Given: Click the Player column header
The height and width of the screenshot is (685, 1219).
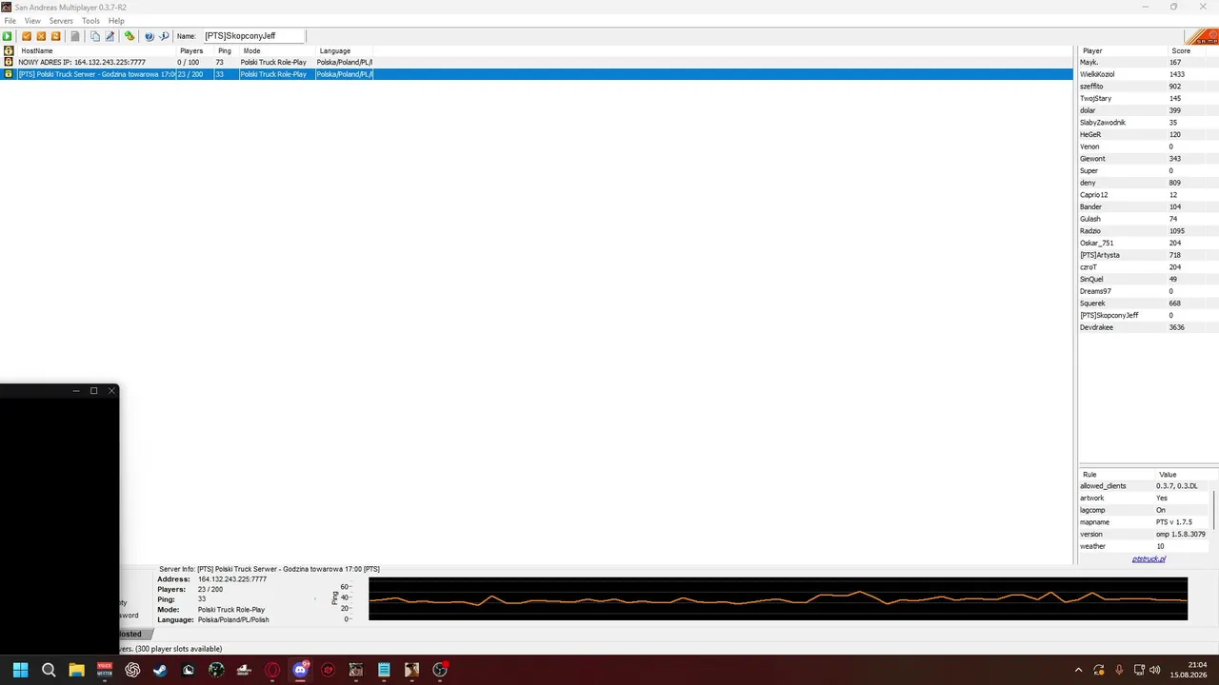Looking at the screenshot, I should pos(1122,50).
